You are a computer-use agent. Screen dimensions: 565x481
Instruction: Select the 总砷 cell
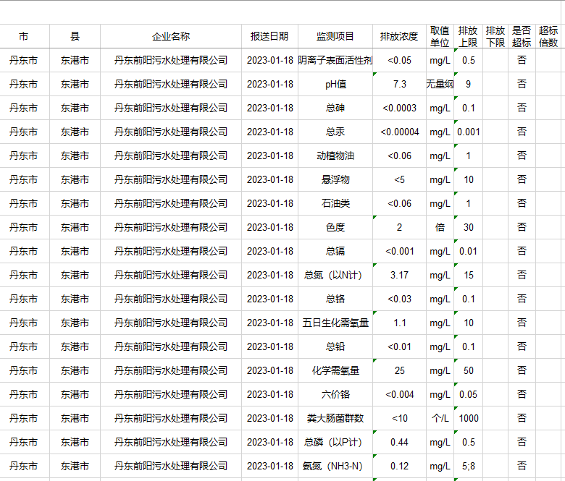(x=335, y=108)
